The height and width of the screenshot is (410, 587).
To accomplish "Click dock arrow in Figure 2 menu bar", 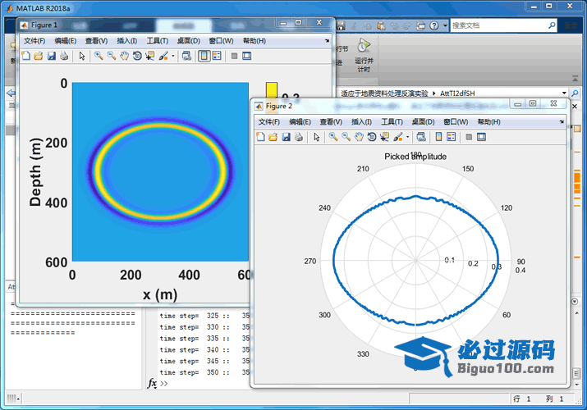I will (562, 121).
